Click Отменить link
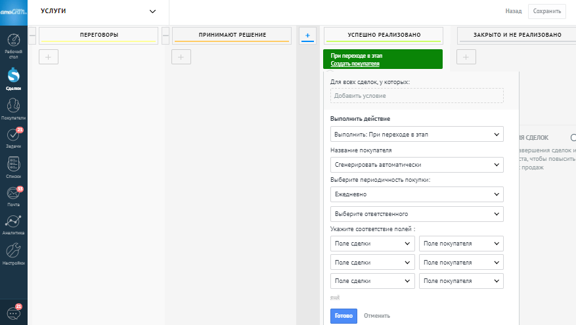Image resolution: width=576 pixels, height=325 pixels. tap(377, 316)
